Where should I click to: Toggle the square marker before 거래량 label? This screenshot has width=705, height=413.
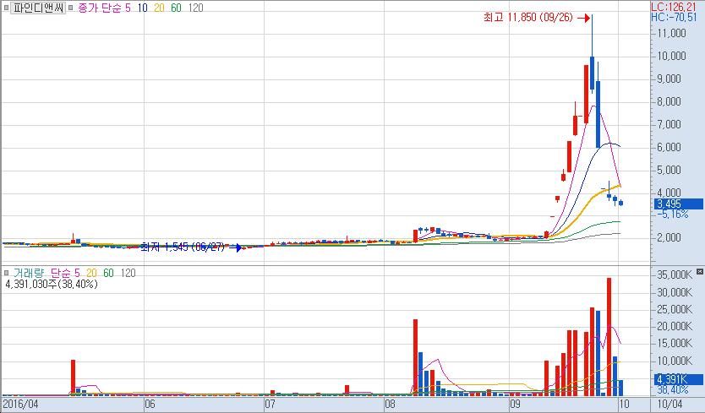tap(7, 274)
